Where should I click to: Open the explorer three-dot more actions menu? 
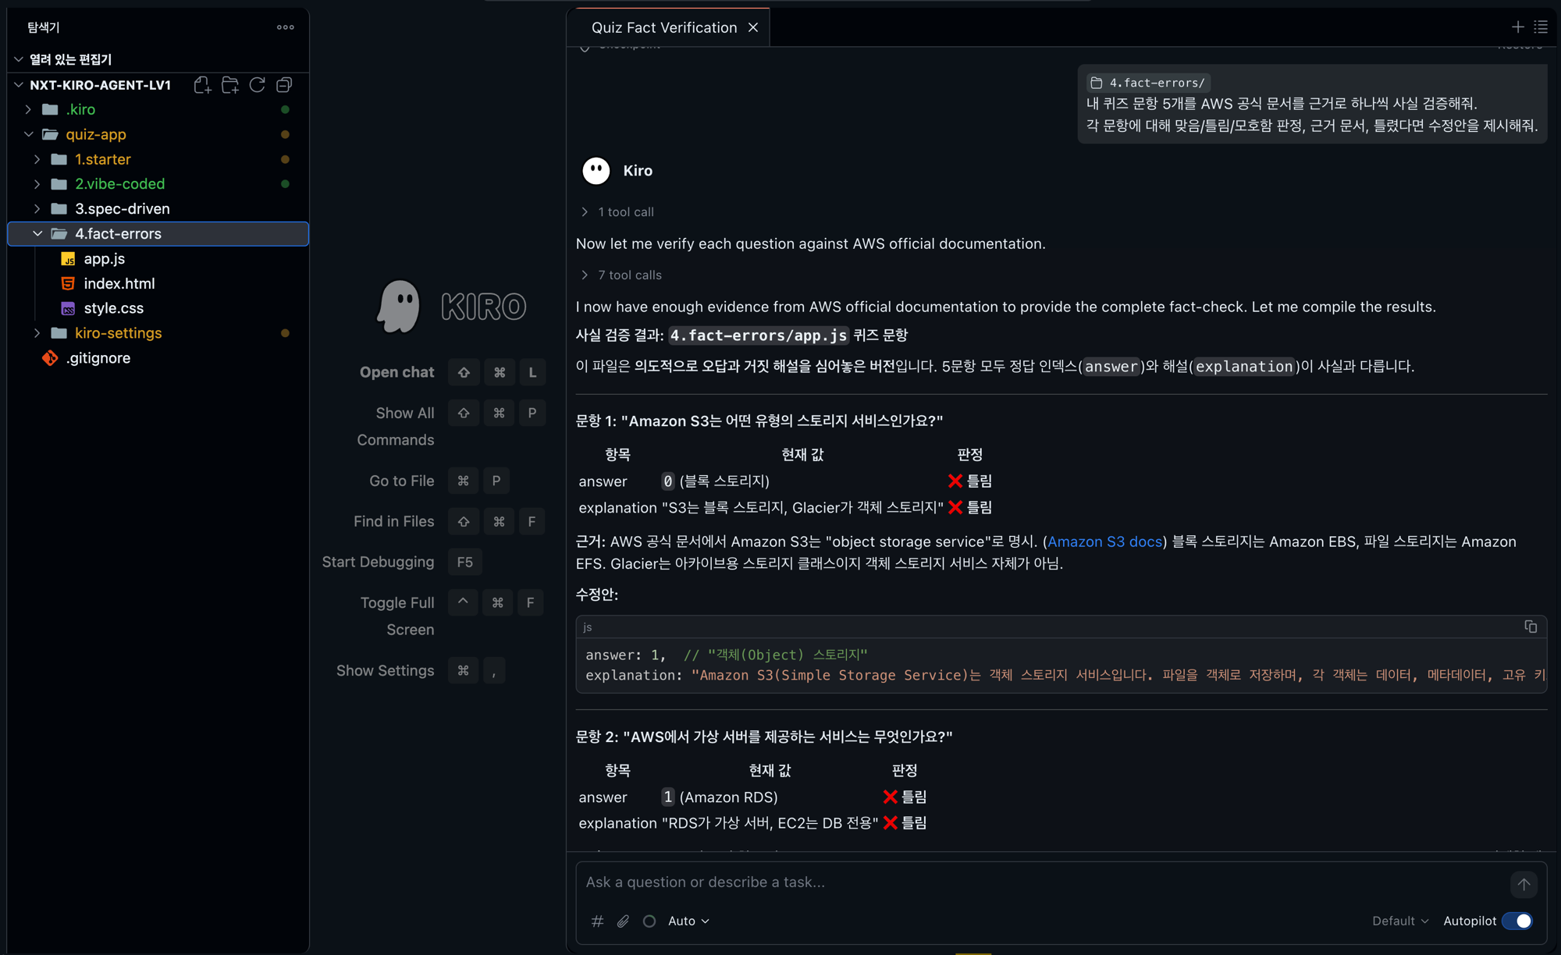coord(286,27)
